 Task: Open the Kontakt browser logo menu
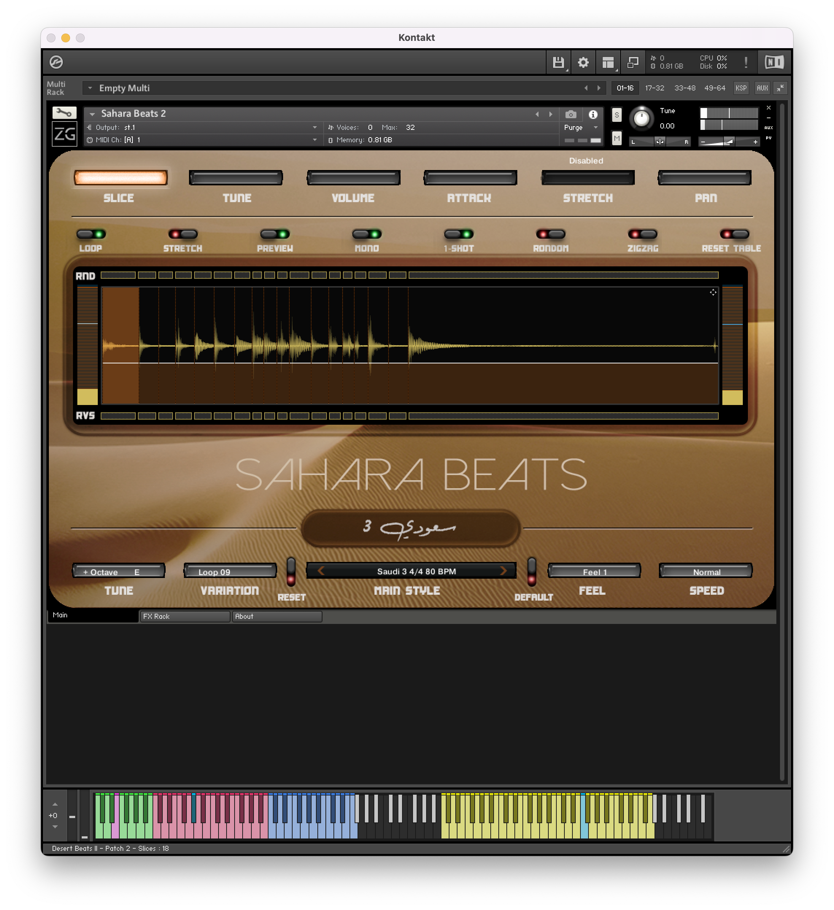click(56, 62)
